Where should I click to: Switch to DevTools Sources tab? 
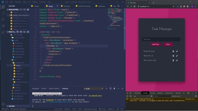(x=153, y=93)
